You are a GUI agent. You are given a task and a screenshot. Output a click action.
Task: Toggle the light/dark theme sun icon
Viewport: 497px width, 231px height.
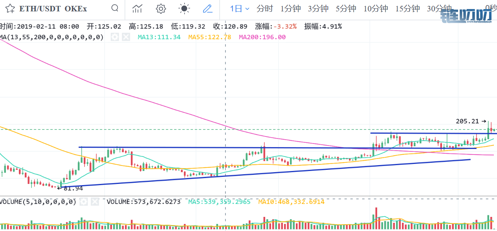(184, 8)
